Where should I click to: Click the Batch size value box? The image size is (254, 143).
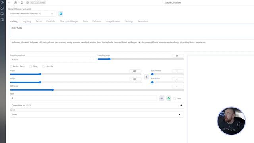coord(178,79)
